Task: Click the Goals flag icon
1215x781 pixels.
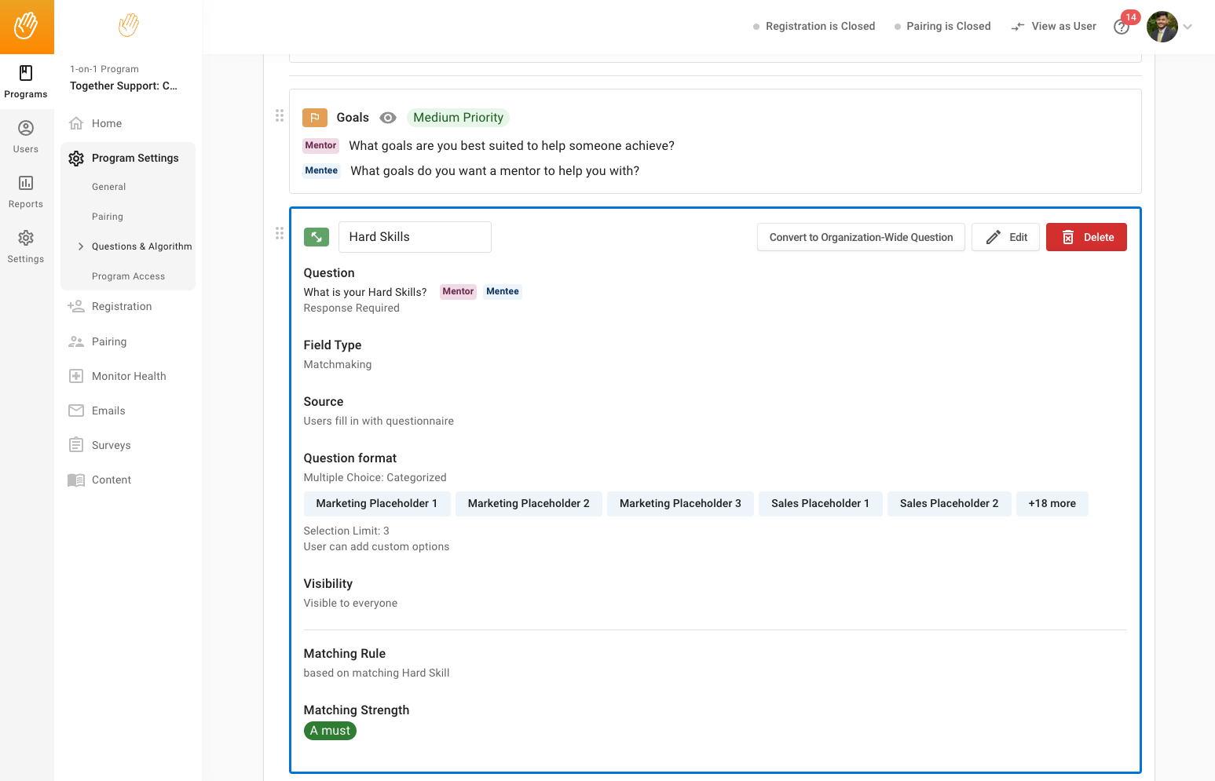Action: coord(314,118)
